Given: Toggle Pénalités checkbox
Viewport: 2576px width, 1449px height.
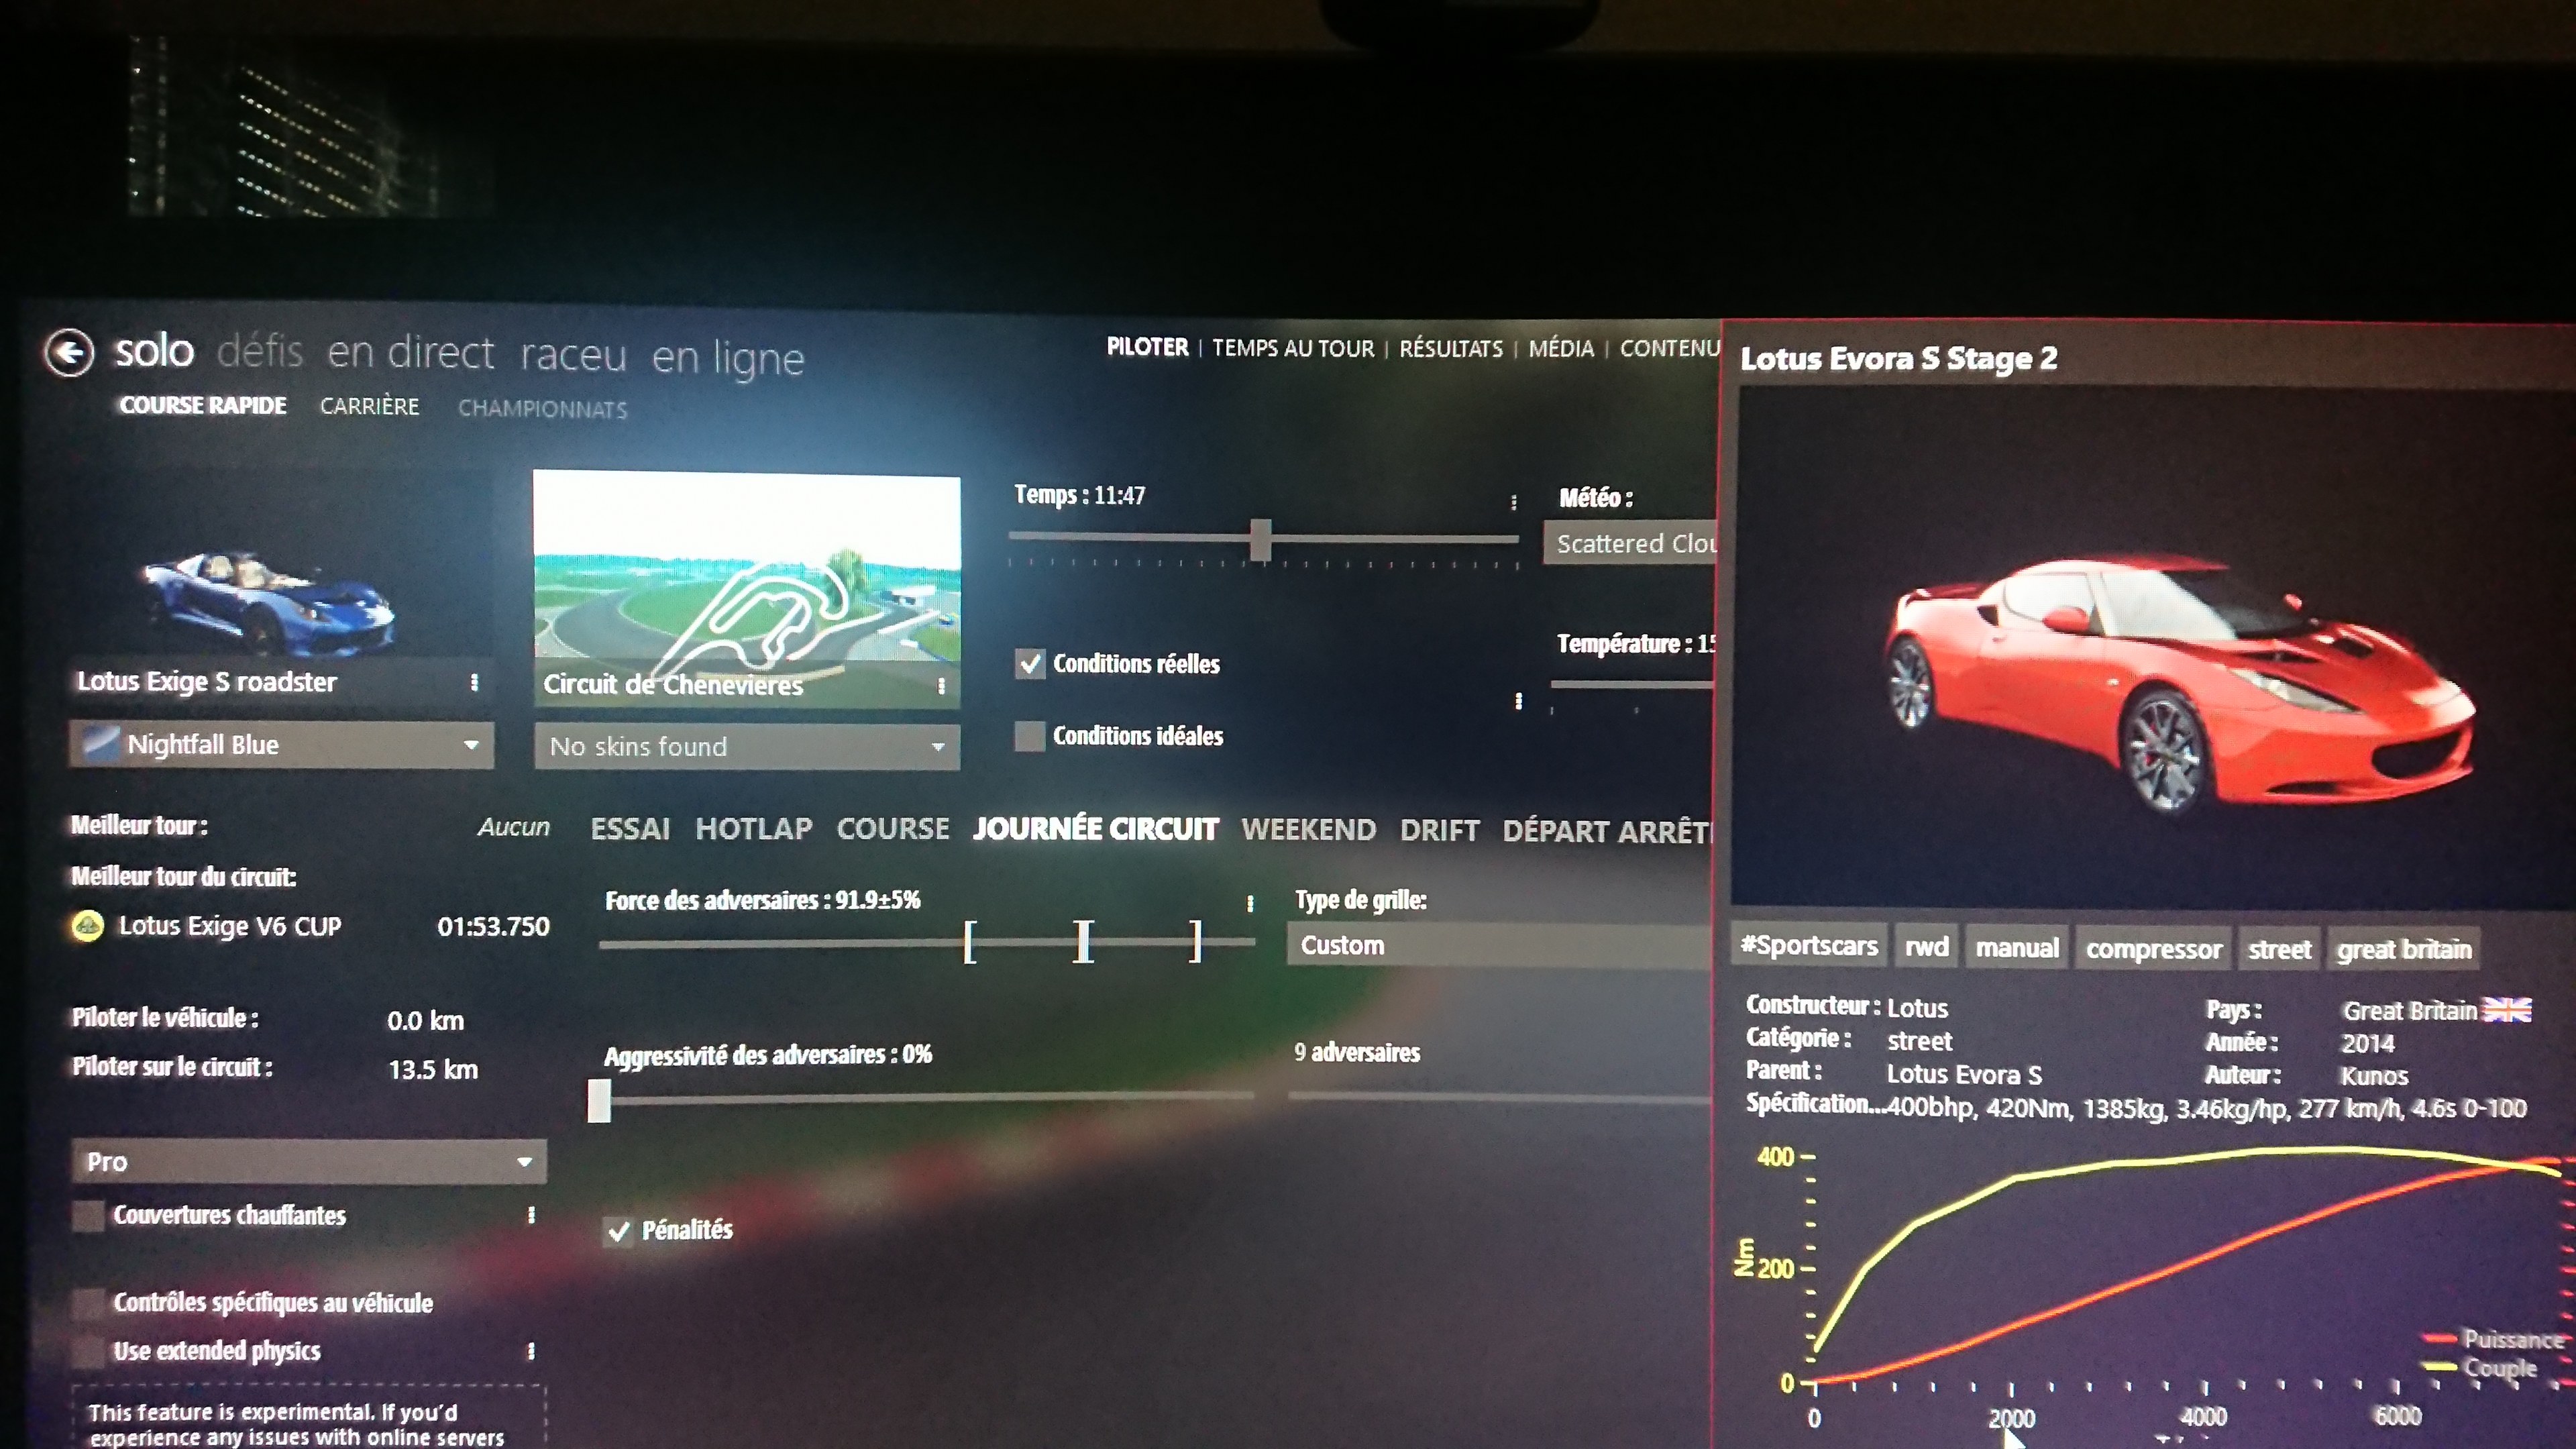Looking at the screenshot, I should (619, 1230).
